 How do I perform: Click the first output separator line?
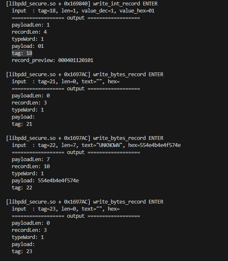[76, 18]
